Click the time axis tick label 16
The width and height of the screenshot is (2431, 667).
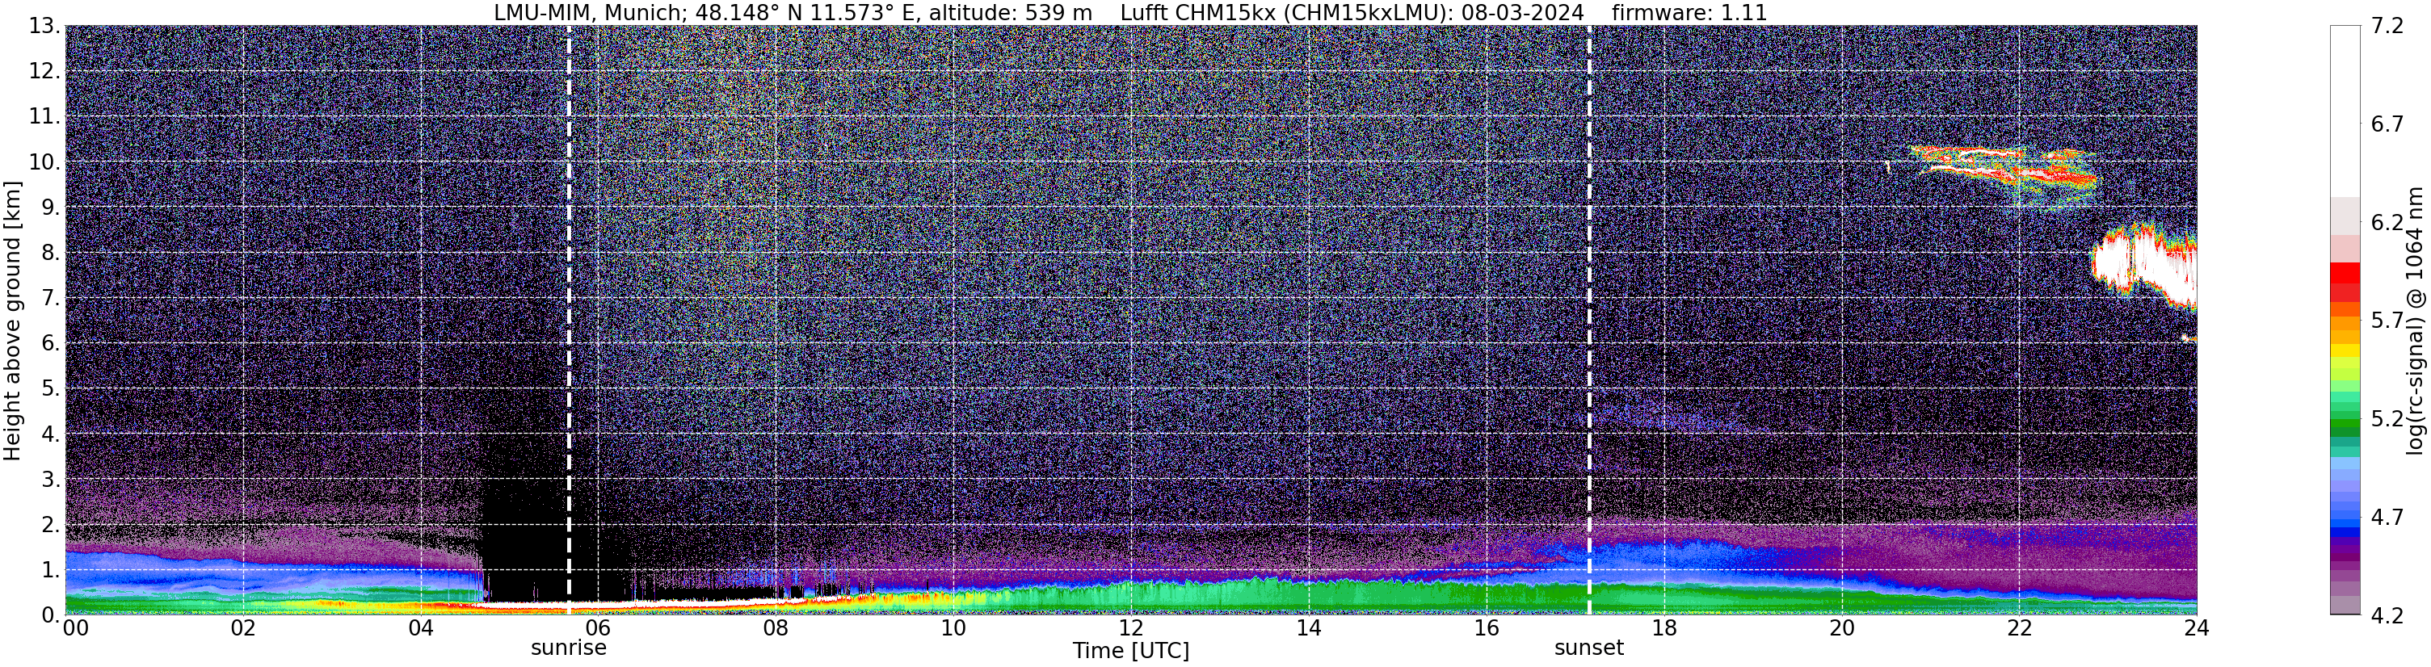[1487, 628]
